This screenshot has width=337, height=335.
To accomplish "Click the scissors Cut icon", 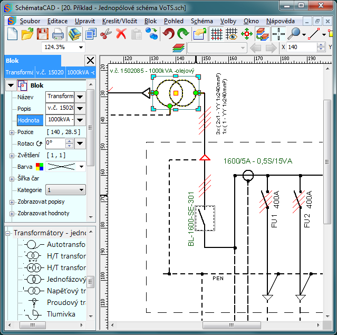I will click(105, 34).
